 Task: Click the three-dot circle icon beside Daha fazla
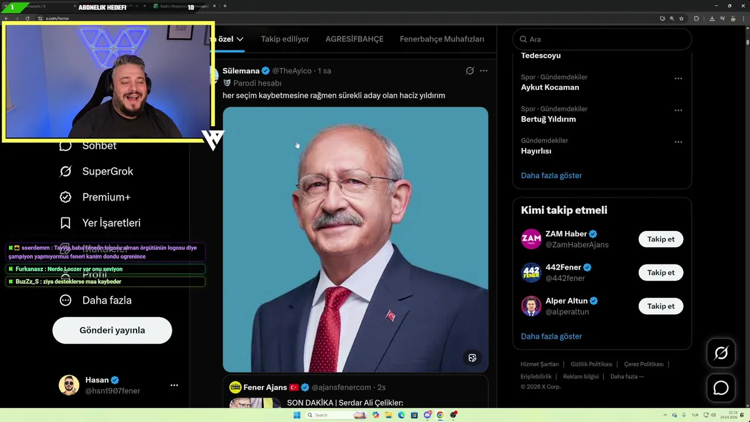[x=66, y=300]
